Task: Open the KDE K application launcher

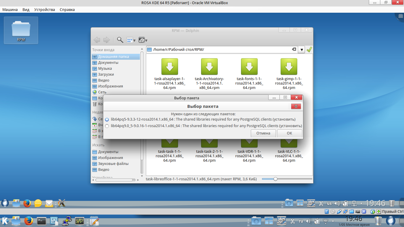Action: click(5, 221)
